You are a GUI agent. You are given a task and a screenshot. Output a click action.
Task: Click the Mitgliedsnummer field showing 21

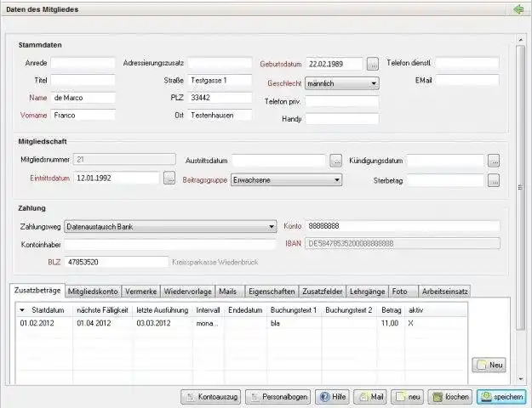[124, 159]
